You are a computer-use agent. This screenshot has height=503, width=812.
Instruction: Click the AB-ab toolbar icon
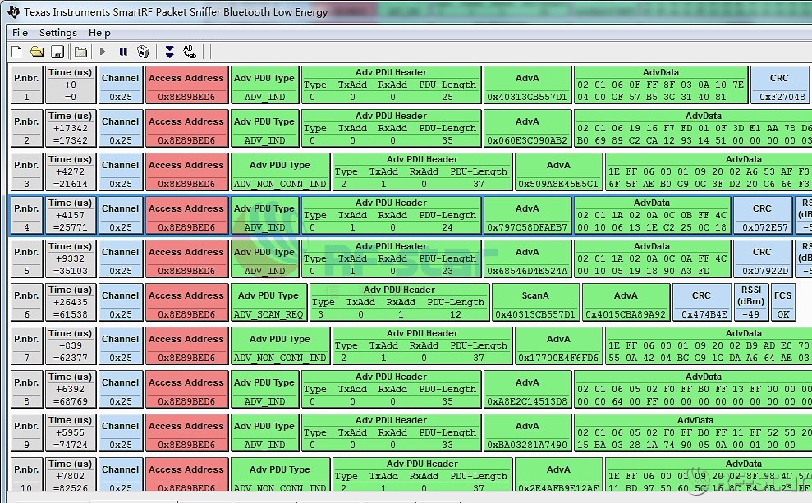(x=190, y=52)
